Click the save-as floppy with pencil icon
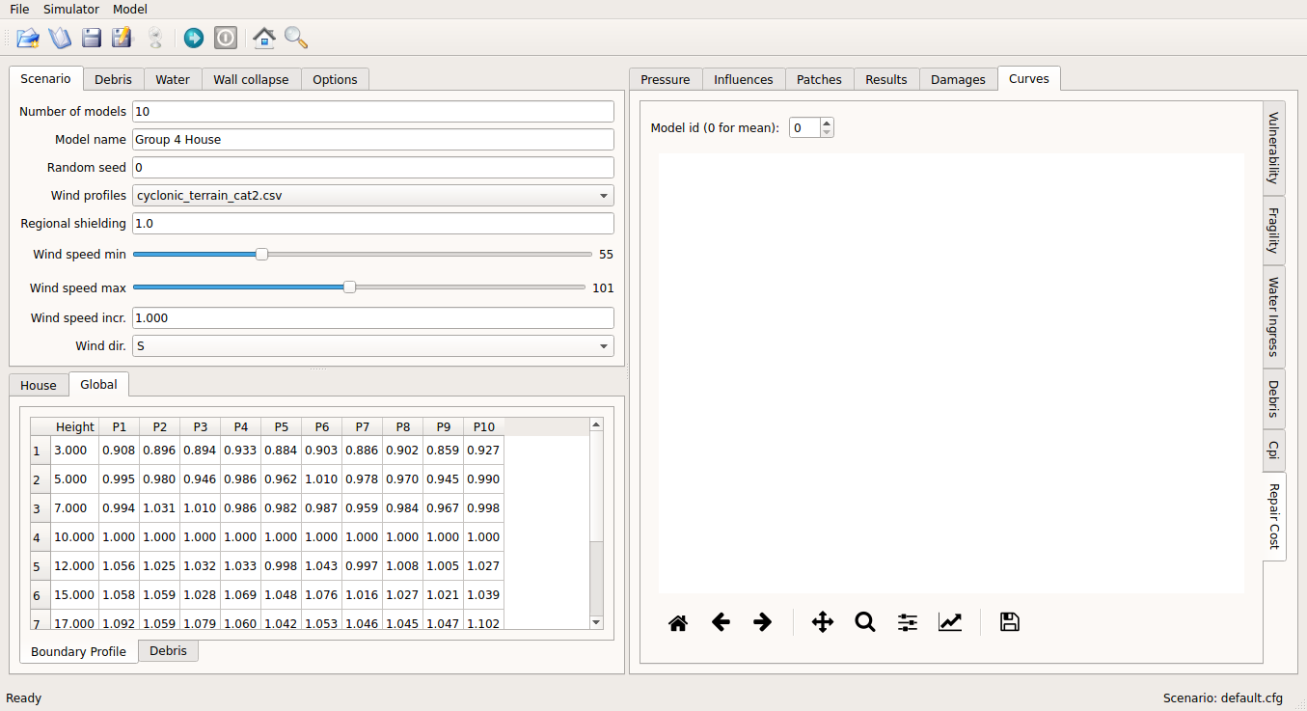Viewport: 1307px width, 711px height. tap(122, 38)
